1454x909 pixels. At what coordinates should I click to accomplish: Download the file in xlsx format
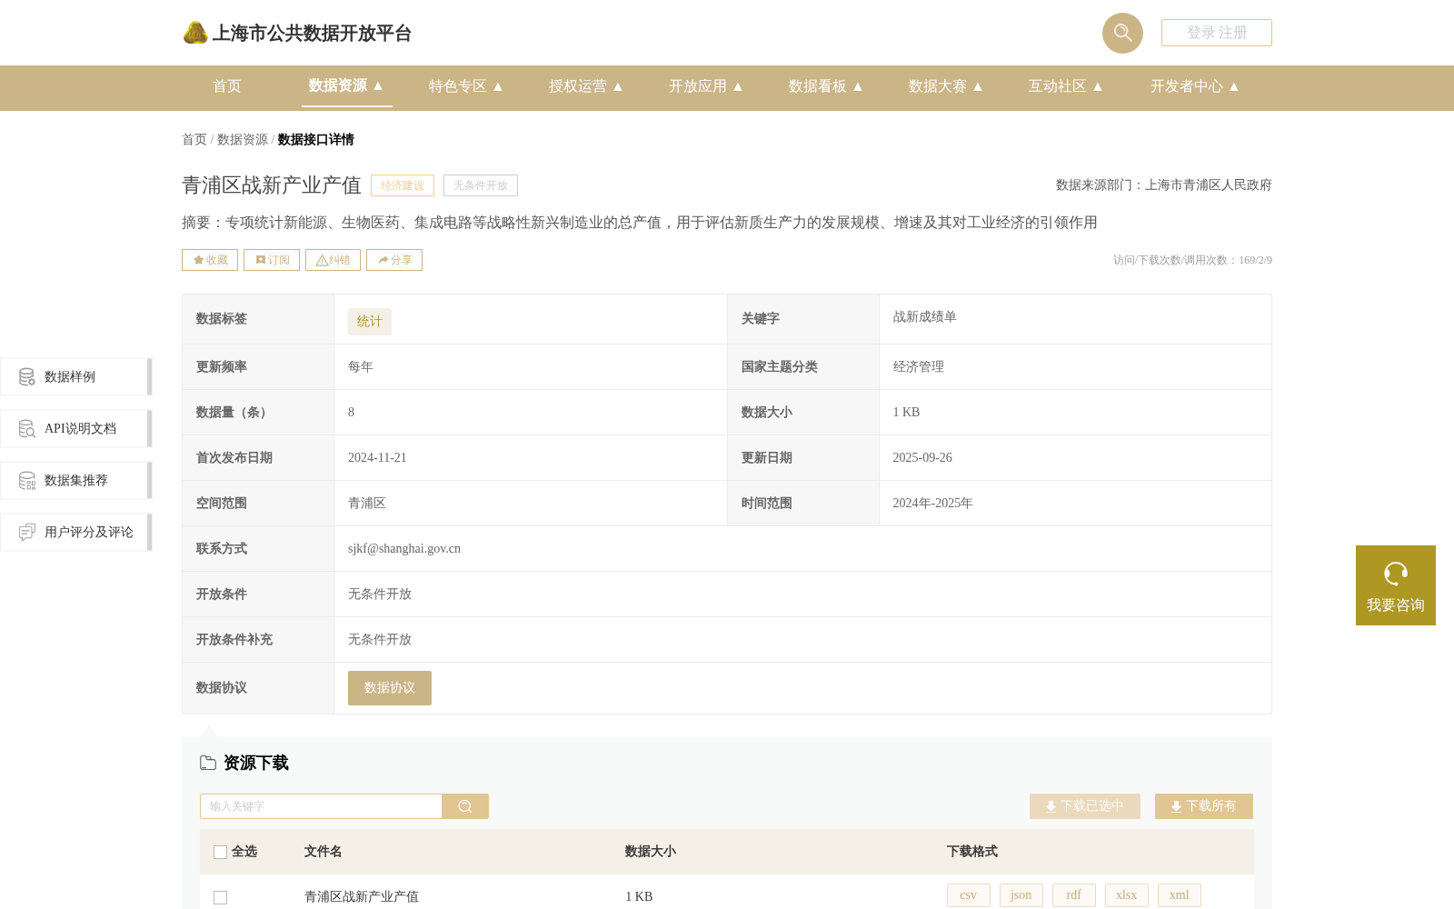pos(1127,895)
